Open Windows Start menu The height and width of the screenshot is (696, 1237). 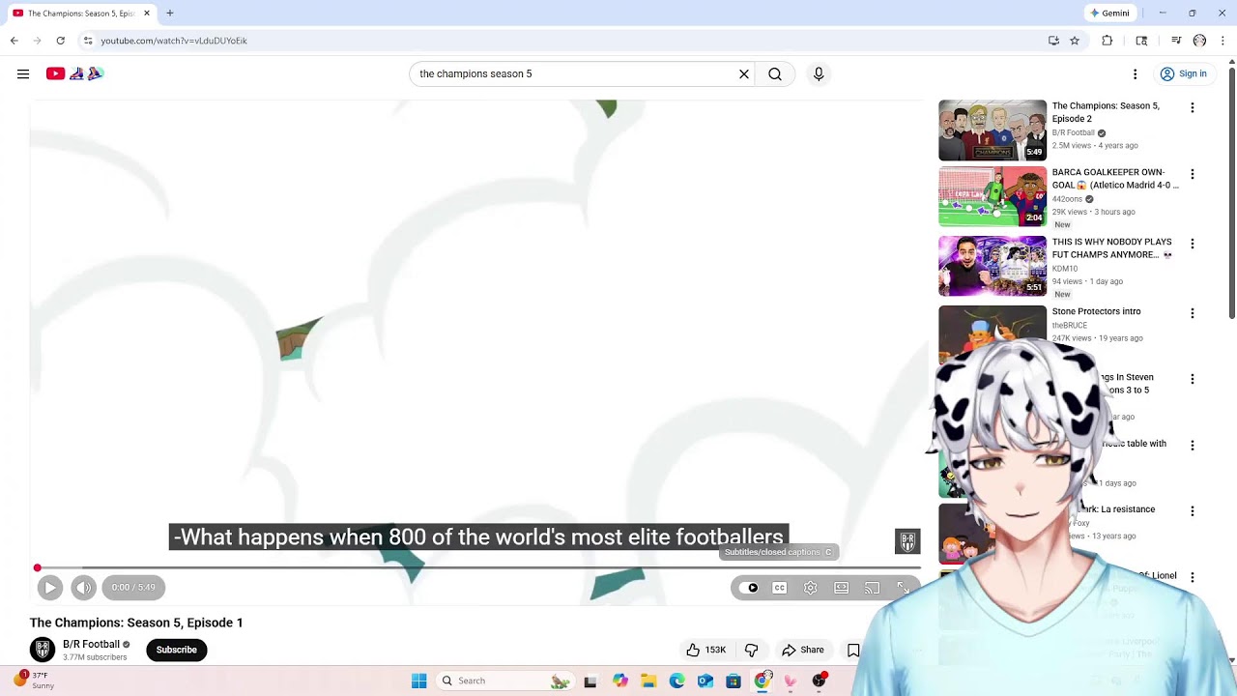(418, 681)
